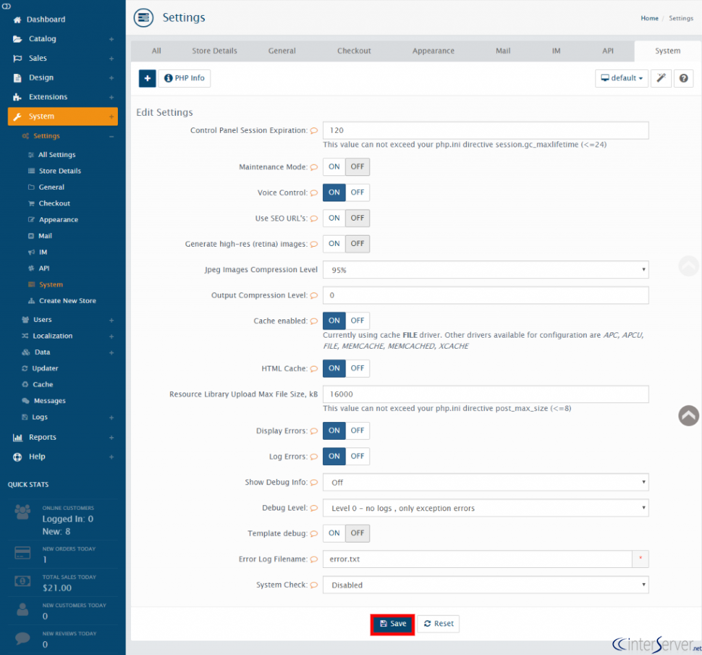The height and width of the screenshot is (655, 702).
Task: Switch to the Checkout settings tab
Action: [354, 51]
